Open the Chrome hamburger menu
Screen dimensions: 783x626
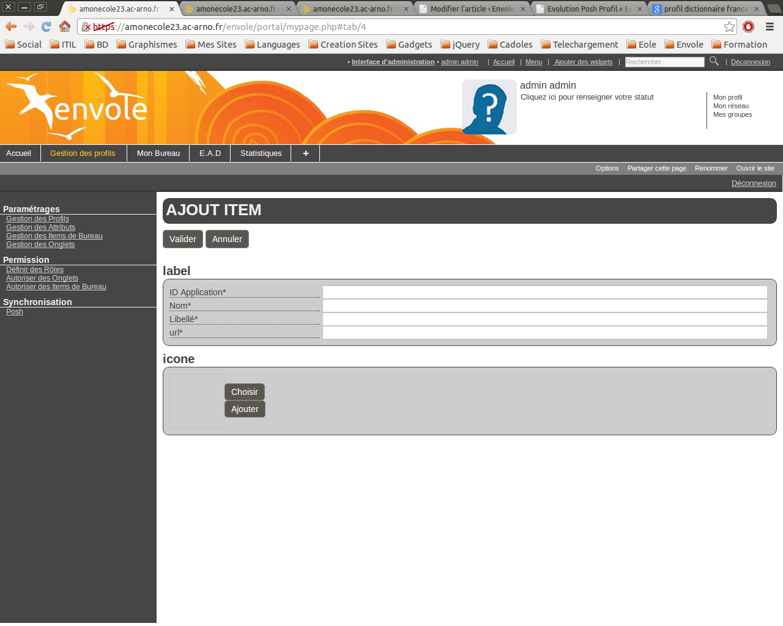[770, 27]
